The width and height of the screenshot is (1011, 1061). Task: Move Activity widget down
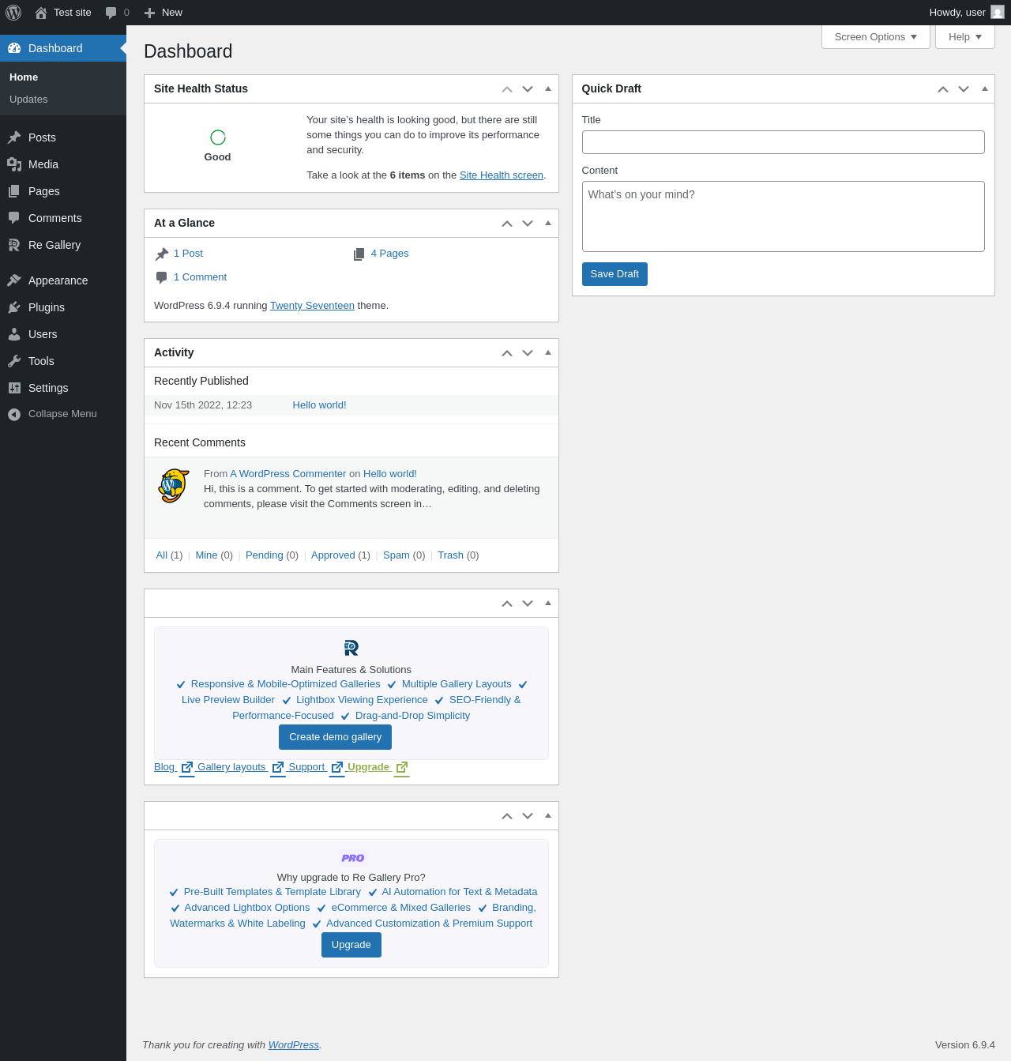(x=528, y=353)
